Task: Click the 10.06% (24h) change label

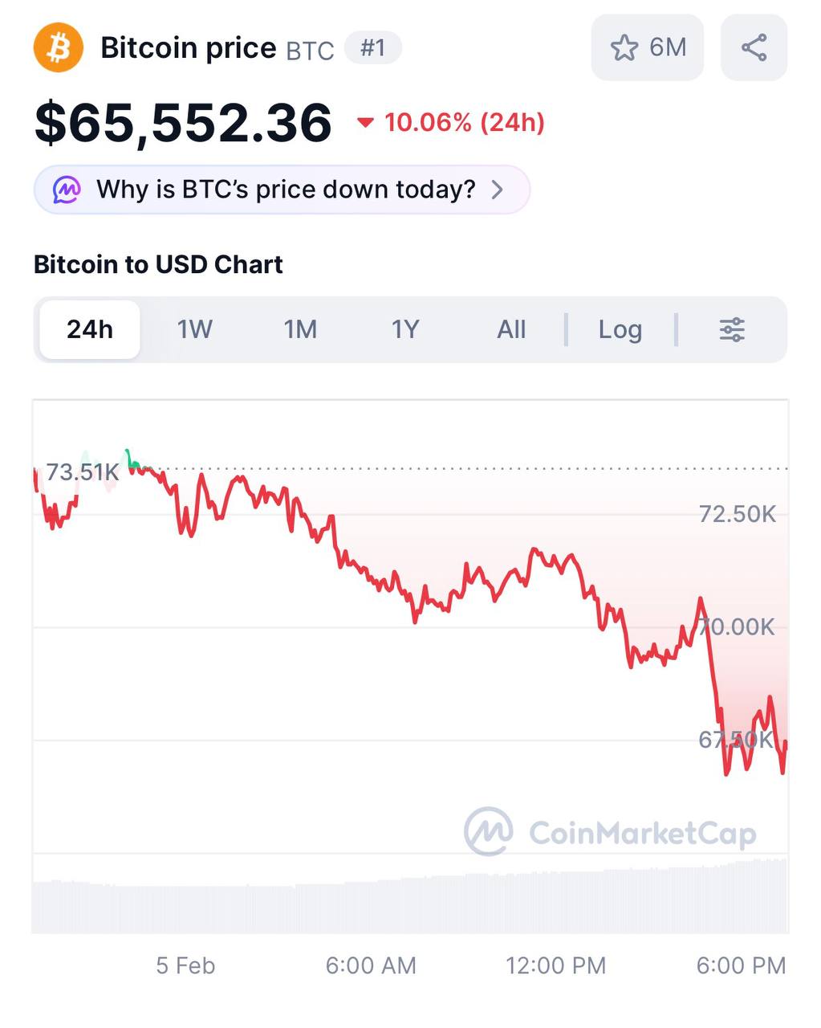Action: [465, 123]
